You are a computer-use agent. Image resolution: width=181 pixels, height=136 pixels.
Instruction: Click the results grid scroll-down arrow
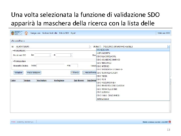pyautogui.click(x=170, y=111)
